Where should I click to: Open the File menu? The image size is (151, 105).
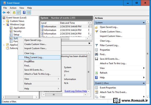point(5,8)
